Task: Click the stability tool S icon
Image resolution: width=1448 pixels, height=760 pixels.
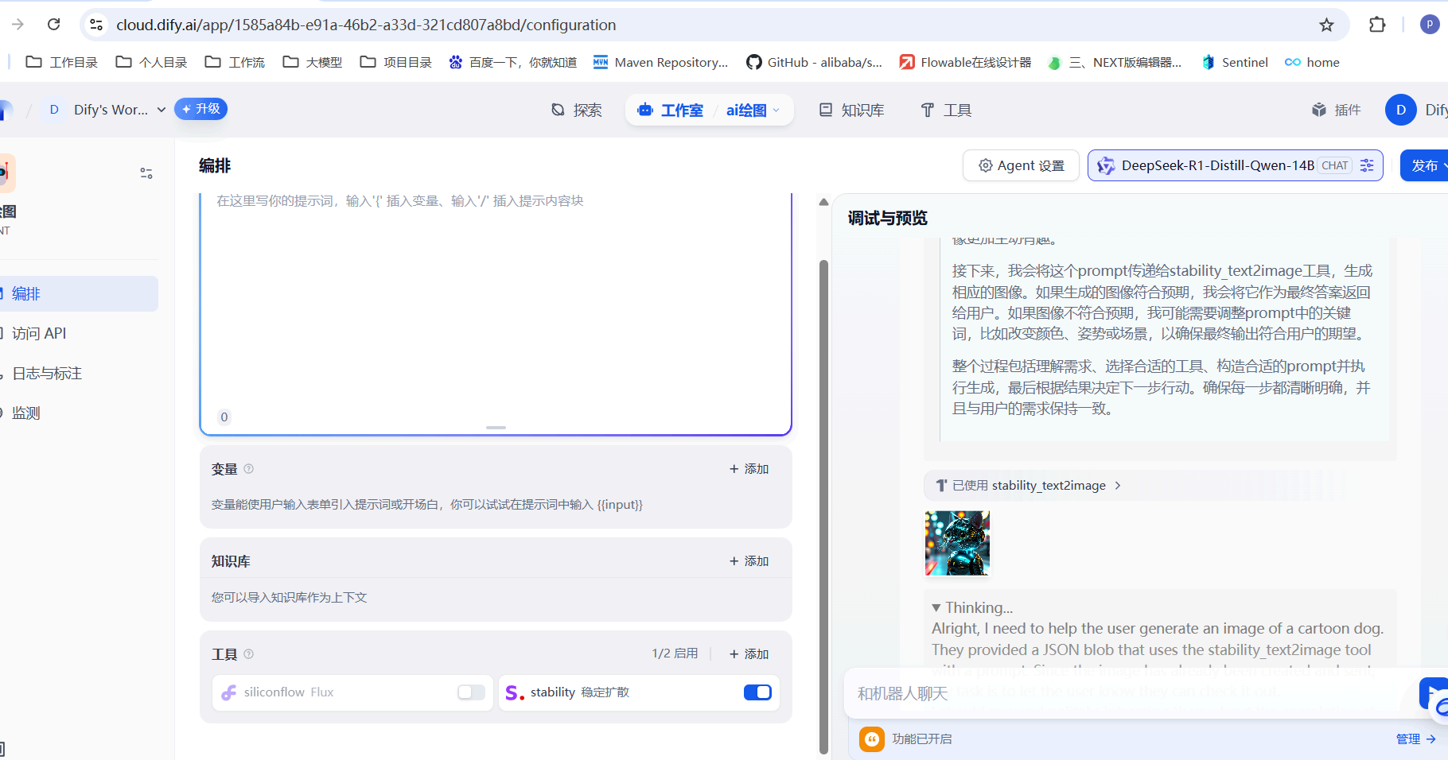Action: 515,692
